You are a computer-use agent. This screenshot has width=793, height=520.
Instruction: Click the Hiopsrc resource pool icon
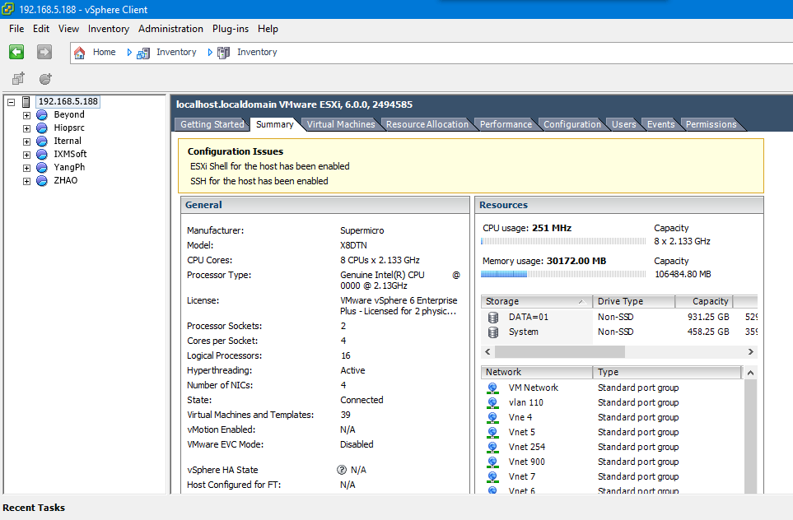coord(42,128)
